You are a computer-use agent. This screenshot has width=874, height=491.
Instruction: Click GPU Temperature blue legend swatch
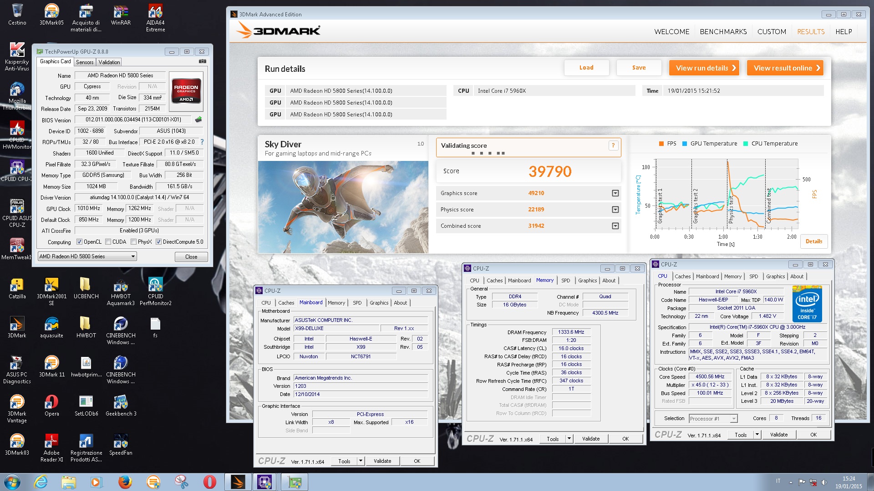[x=685, y=144]
